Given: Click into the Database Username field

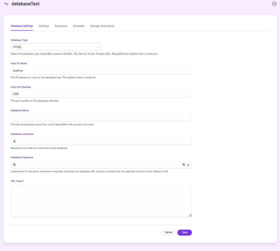Looking at the screenshot, I should tap(101, 141).
